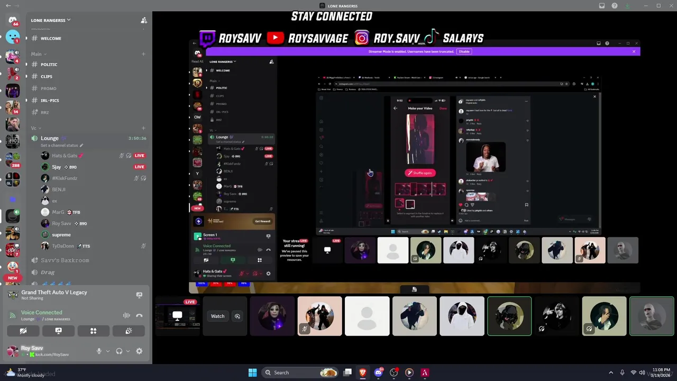Click the Roy Savv name in user panel
The image size is (677, 381).
click(32, 348)
